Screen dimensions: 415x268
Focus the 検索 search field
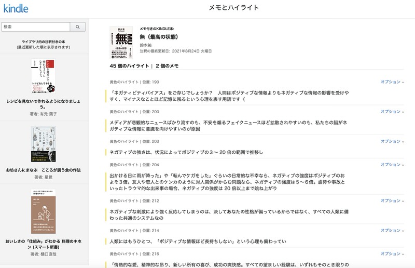click(x=36, y=27)
